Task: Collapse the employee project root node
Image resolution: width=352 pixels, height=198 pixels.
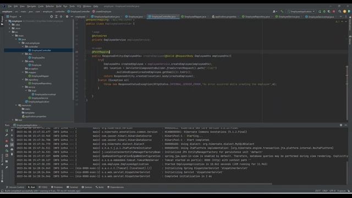Action: tap(6, 21)
